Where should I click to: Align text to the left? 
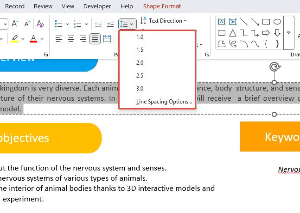coord(59,39)
